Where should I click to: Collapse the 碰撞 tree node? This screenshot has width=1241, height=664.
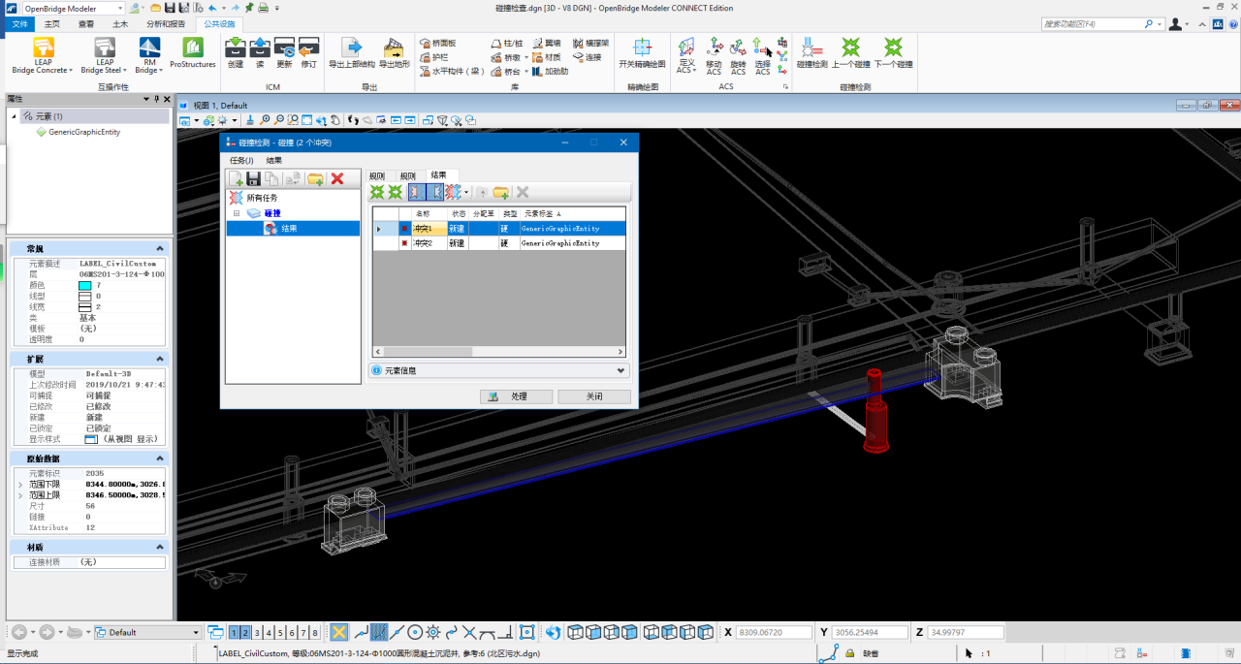[x=236, y=212]
